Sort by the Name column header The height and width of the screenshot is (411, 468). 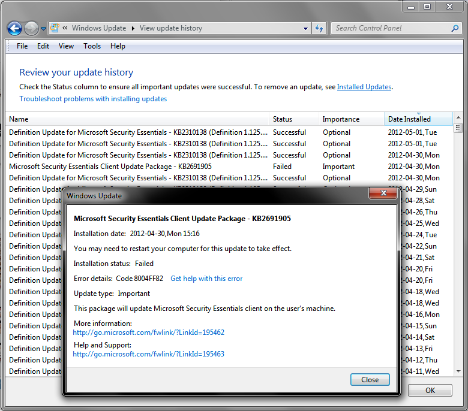pyautogui.click(x=137, y=119)
